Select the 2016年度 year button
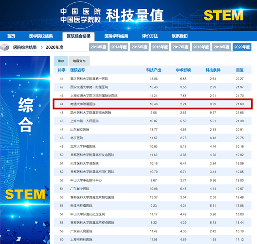 click(x=160, y=47)
